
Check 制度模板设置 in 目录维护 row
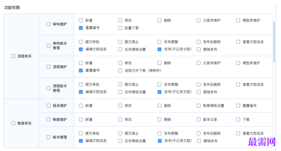click(198, 105)
